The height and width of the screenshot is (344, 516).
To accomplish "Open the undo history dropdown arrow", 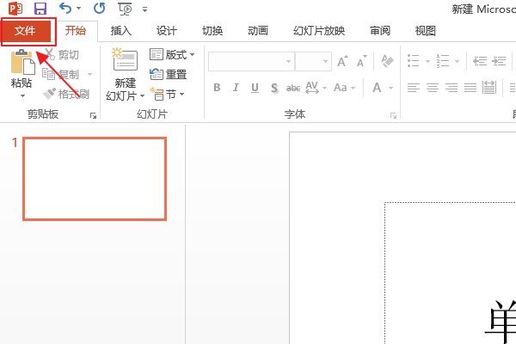I will pyautogui.click(x=78, y=9).
